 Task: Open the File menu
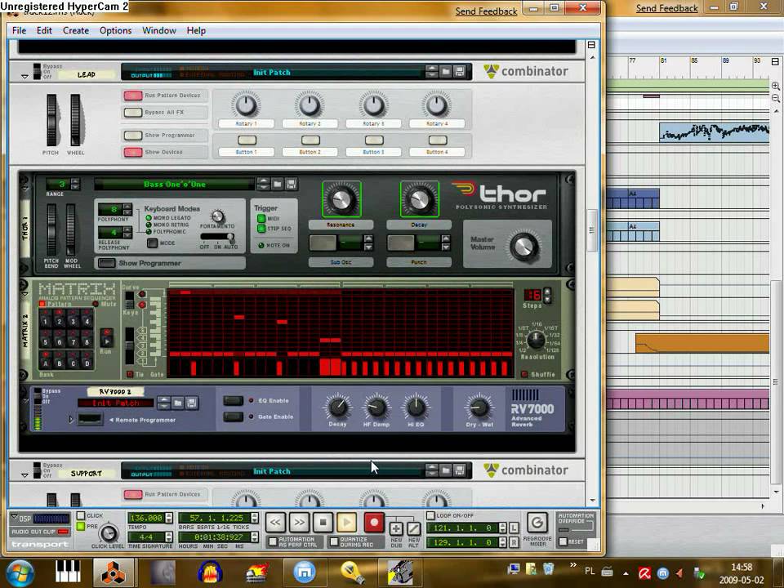pyautogui.click(x=19, y=30)
